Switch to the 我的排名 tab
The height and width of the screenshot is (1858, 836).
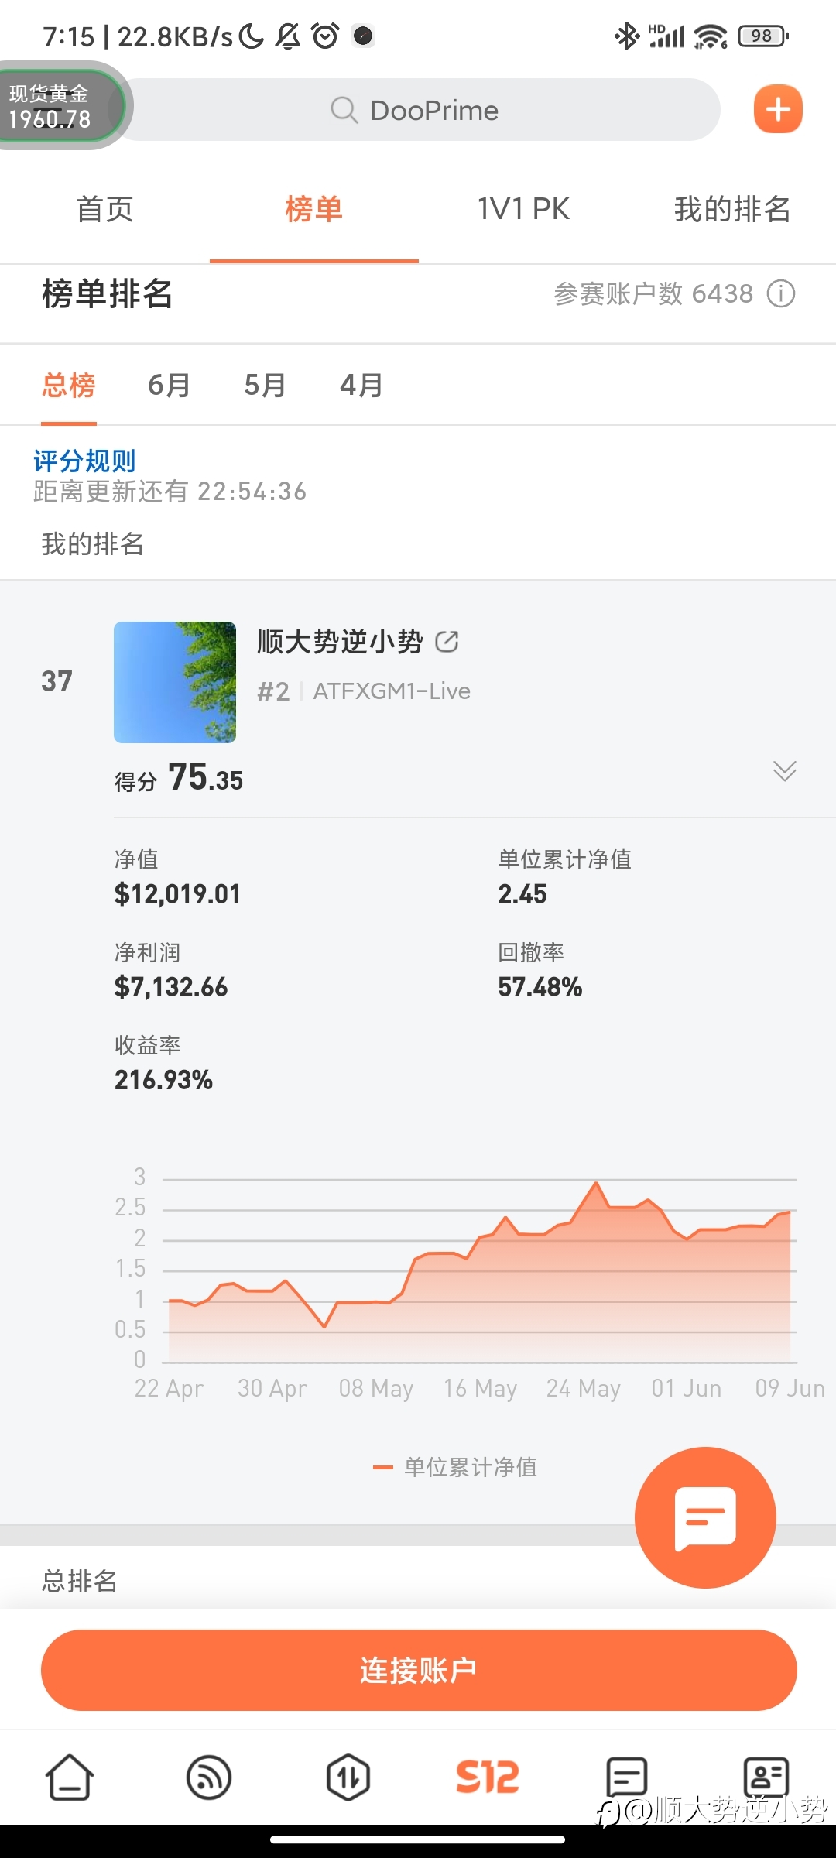731,209
